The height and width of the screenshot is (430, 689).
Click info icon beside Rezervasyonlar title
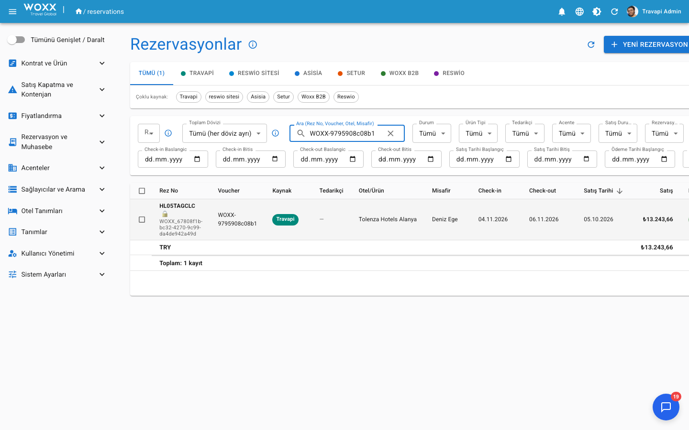[253, 44]
